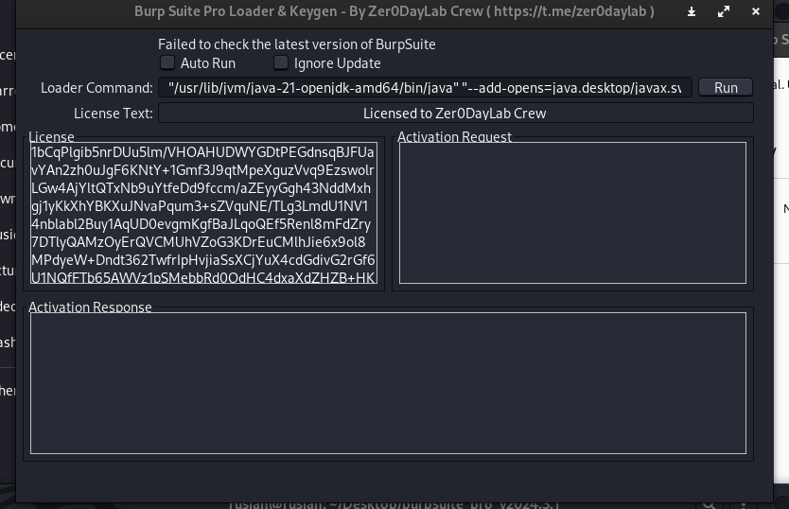Click license line starting with MPdyeW+Dndt
789x509 pixels.
coord(203,260)
